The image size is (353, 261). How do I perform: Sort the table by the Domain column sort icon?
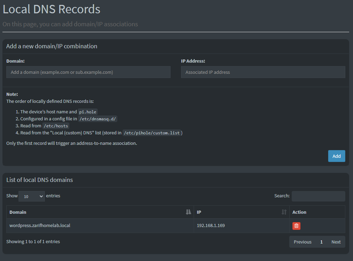tap(188, 212)
